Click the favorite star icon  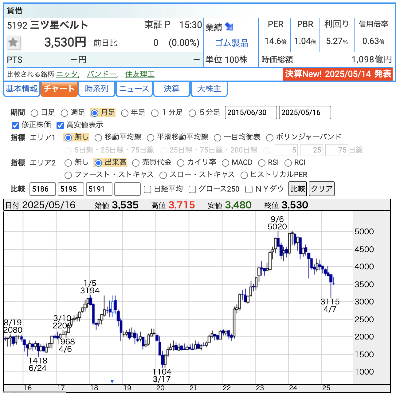click(14, 42)
